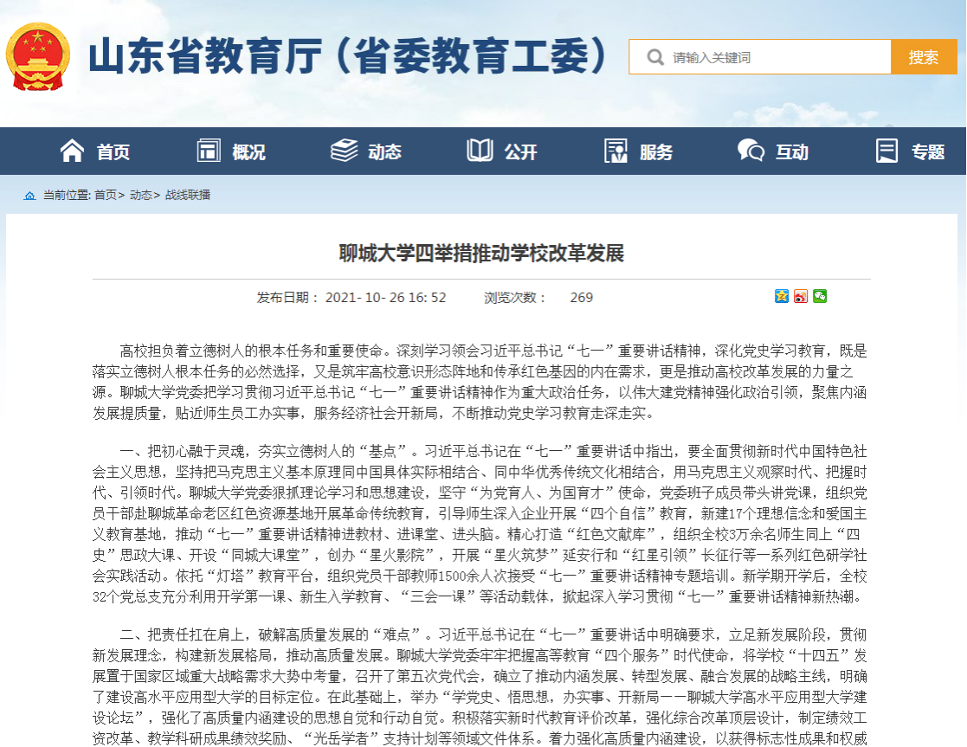Open the 战线联播 breadcrumb link
This screenshot has width=967, height=747.
[x=187, y=196]
